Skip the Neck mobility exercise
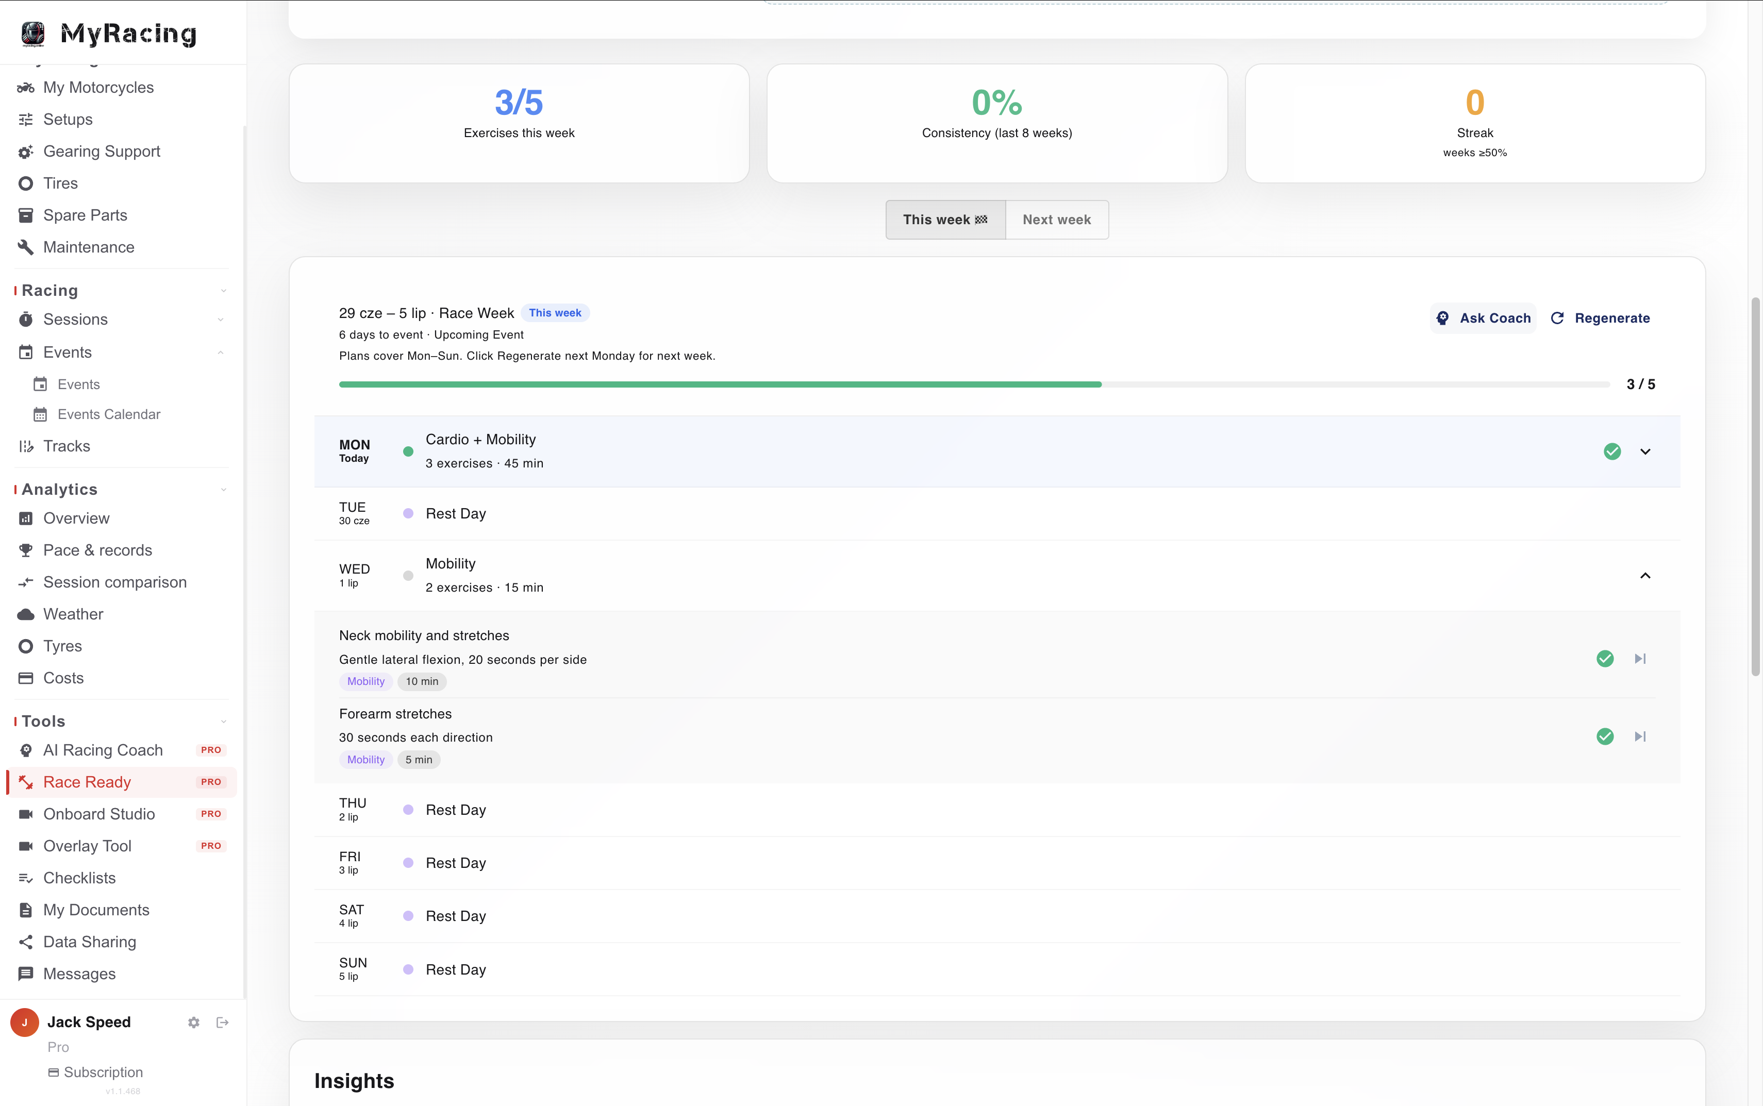 coord(1640,658)
